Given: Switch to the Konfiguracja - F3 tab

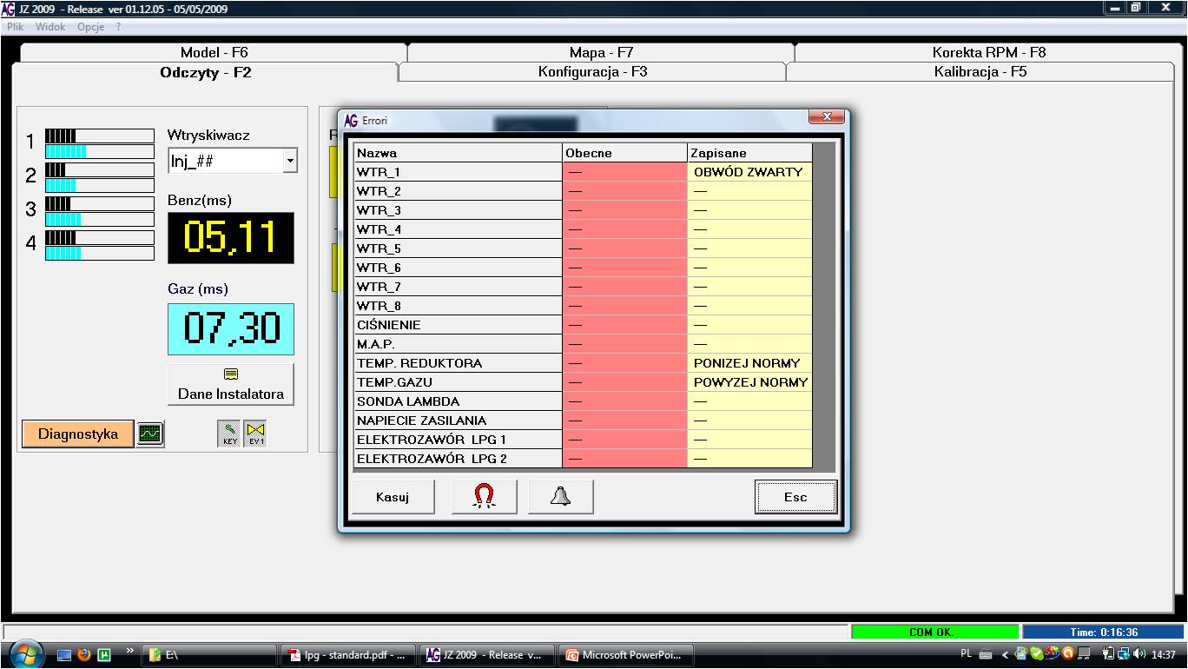Looking at the screenshot, I should click(592, 72).
